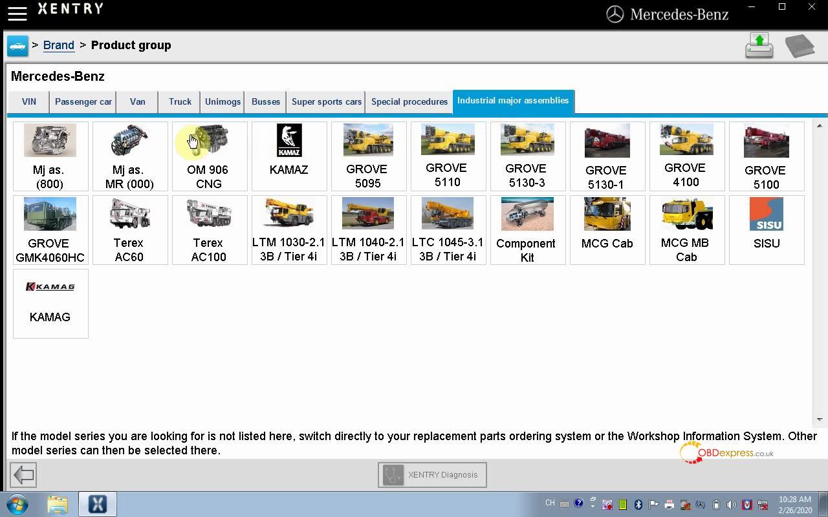The image size is (828, 517).
Task: Click the scrollbar up arrow
Action: point(819,125)
